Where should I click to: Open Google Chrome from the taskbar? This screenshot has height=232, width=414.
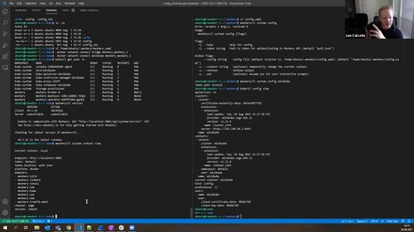(x=69, y=227)
